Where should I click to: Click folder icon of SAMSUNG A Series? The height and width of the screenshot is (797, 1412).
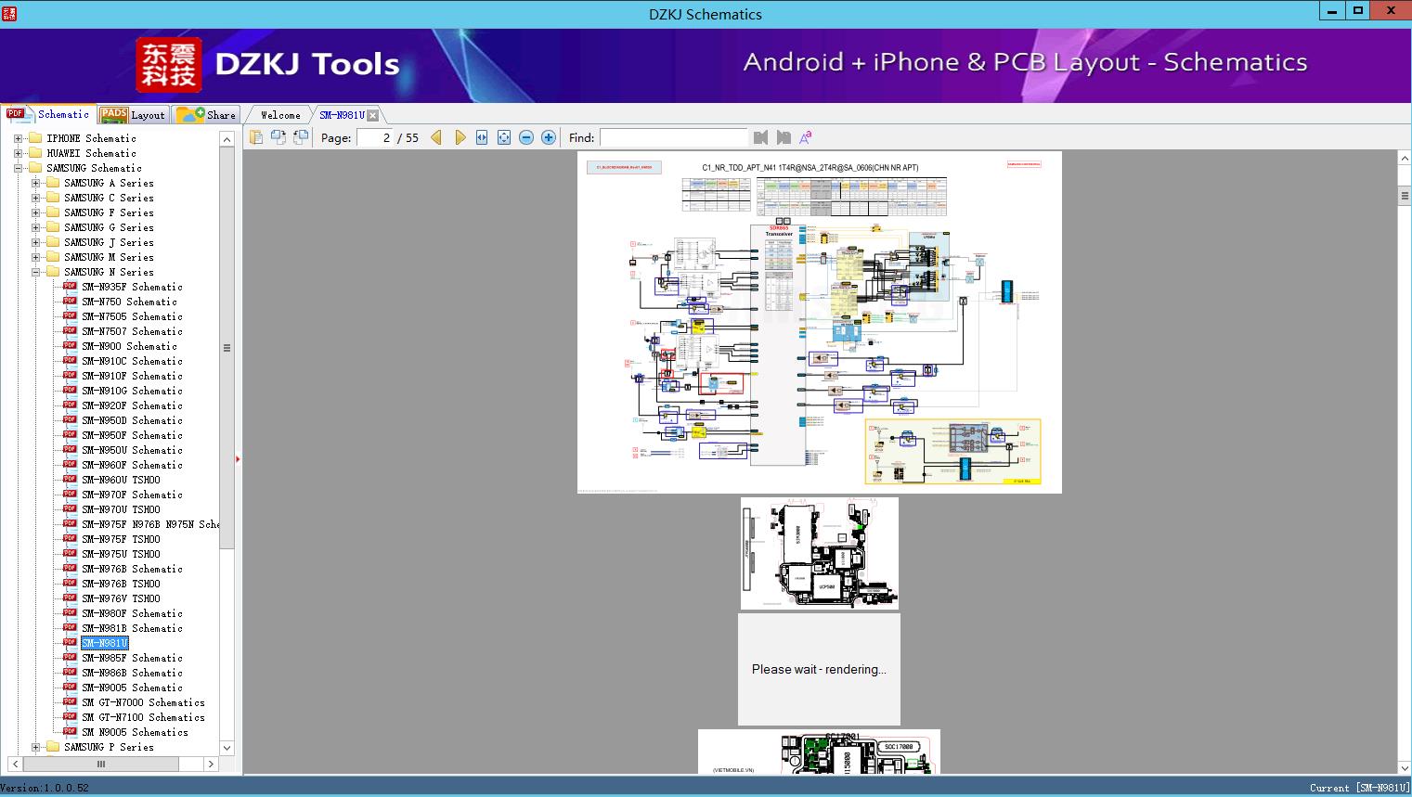(x=53, y=183)
